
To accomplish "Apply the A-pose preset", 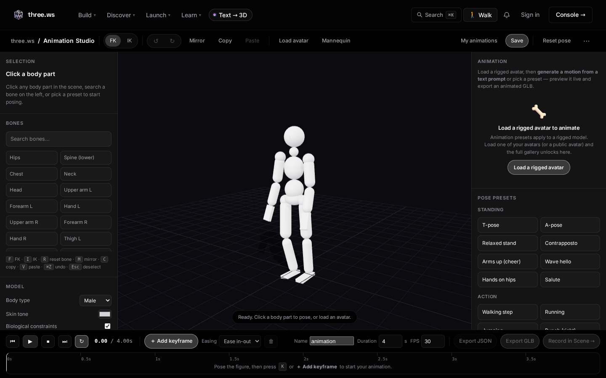I will coord(570,225).
